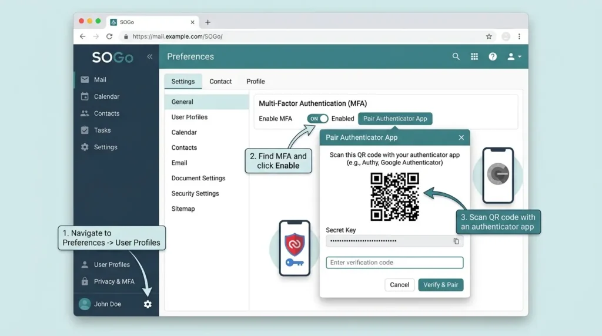602x336 pixels.
Task: Click the QR code image
Action: [394, 196]
